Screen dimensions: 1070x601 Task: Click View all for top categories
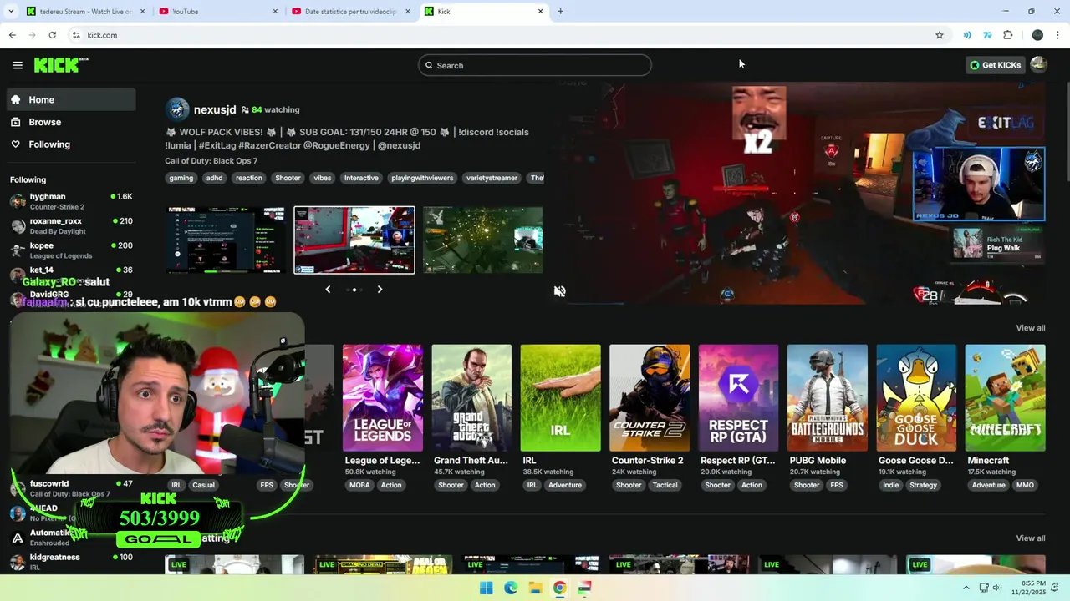1030,328
